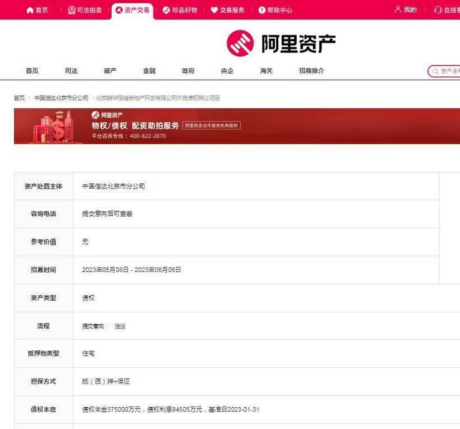The height and width of the screenshot is (429, 460).
Task: Click the search magnifier icon
Action: coord(435,71)
